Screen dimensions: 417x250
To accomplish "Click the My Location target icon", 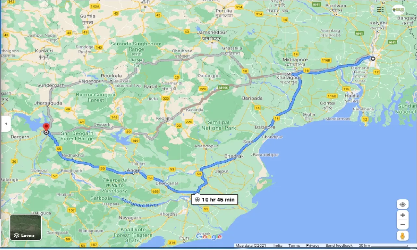I will [402, 204].
